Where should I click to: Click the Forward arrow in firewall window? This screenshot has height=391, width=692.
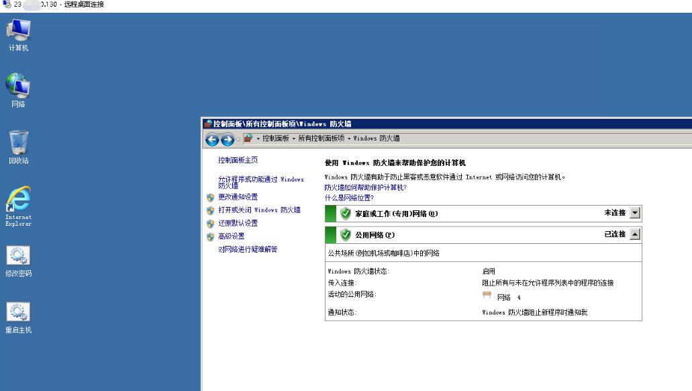coord(228,140)
